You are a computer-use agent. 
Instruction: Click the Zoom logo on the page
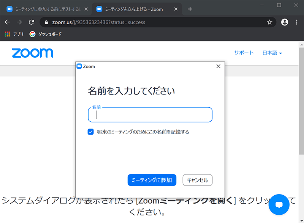[32, 53]
